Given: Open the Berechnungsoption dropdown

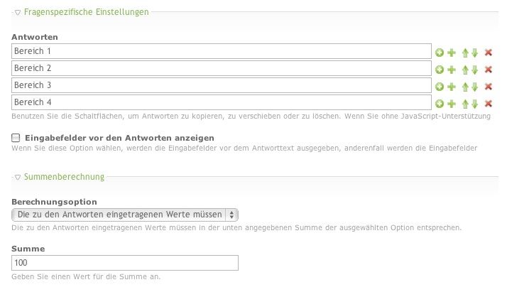Looking at the screenshot, I should [x=125, y=214].
